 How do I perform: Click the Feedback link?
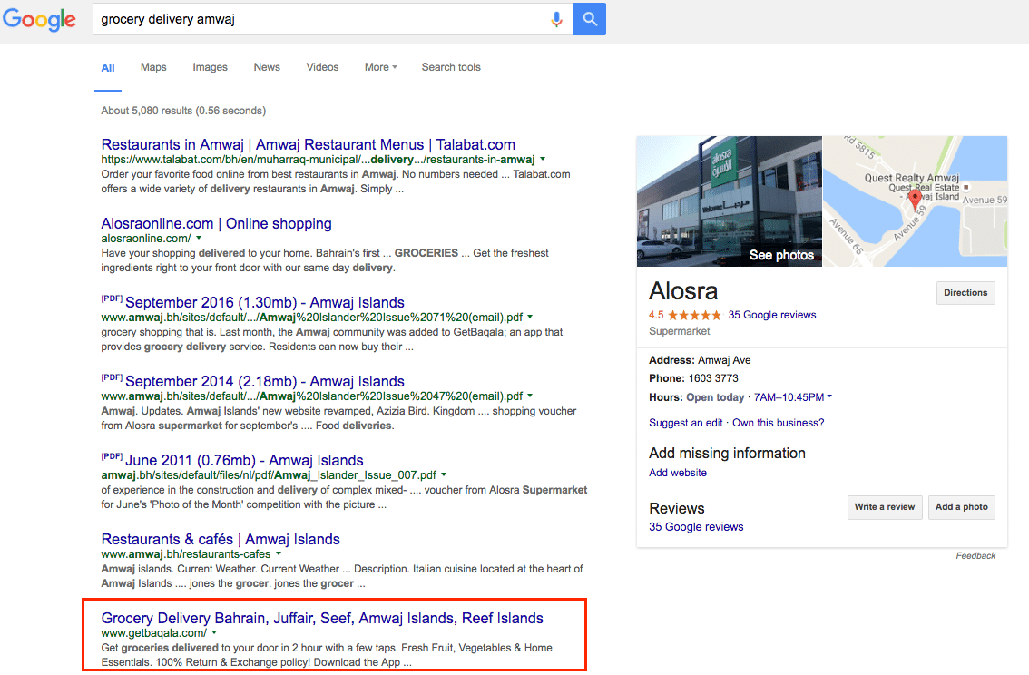(975, 555)
